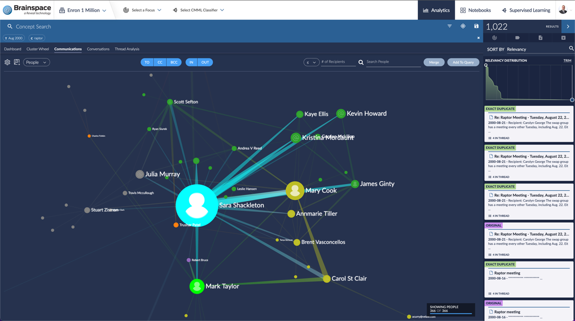Click the tag icon under results count
575x321 pixels.
point(517,38)
